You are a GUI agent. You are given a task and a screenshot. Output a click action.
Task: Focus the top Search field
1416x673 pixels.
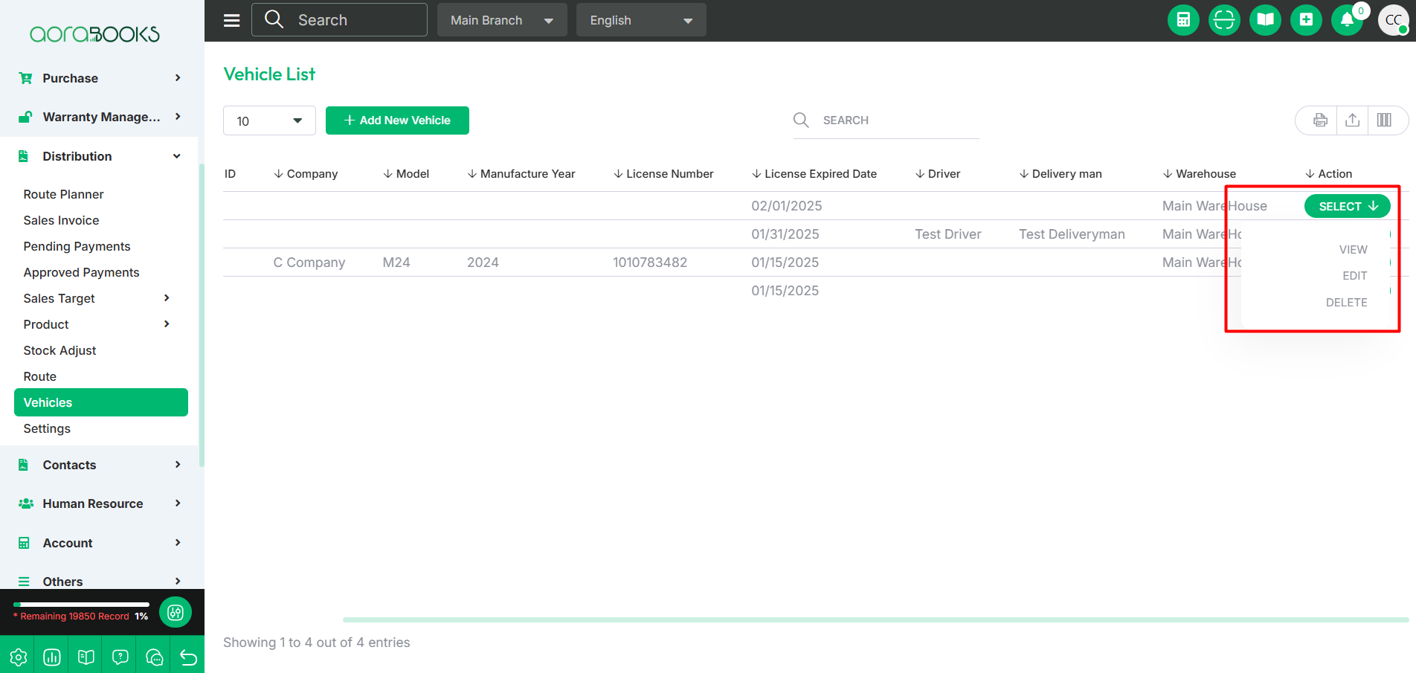339,20
